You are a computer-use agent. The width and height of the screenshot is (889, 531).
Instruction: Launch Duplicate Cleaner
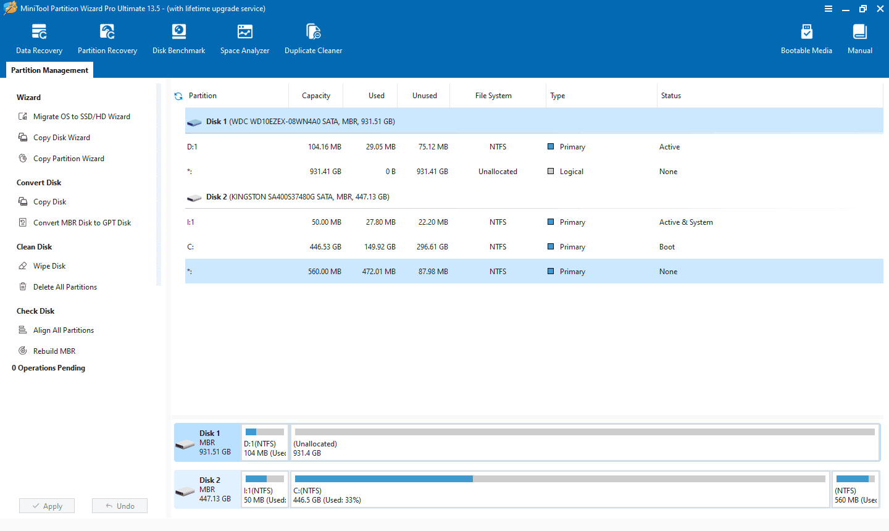coord(313,37)
